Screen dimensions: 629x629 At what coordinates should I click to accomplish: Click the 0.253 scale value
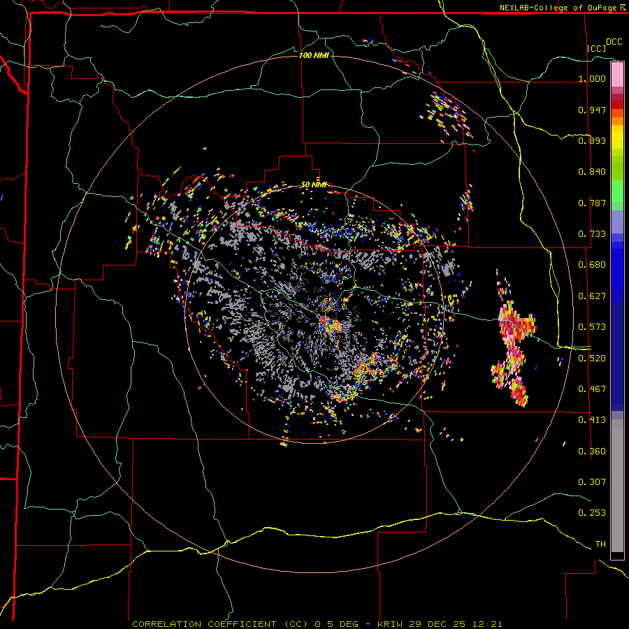coord(592,513)
